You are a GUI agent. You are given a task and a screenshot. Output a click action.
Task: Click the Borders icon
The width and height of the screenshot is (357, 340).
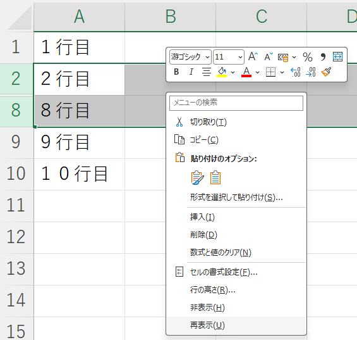(x=270, y=72)
